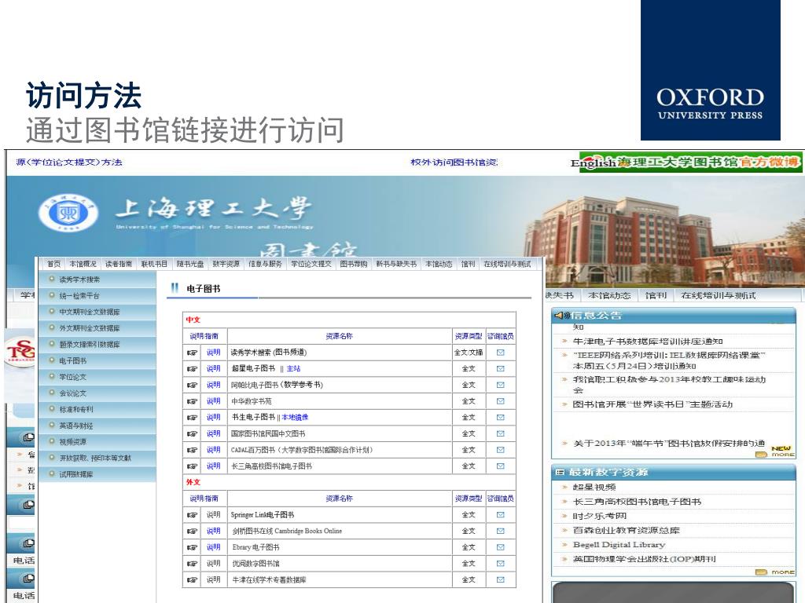Open the 数字资源 navigation tab
The height and width of the screenshot is (603, 805).
click(x=226, y=264)
